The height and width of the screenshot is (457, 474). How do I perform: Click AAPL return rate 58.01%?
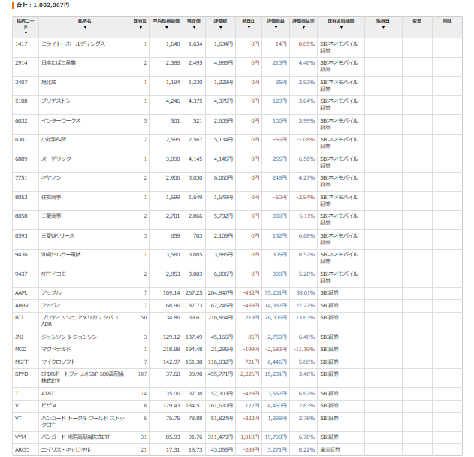[305, 293]
